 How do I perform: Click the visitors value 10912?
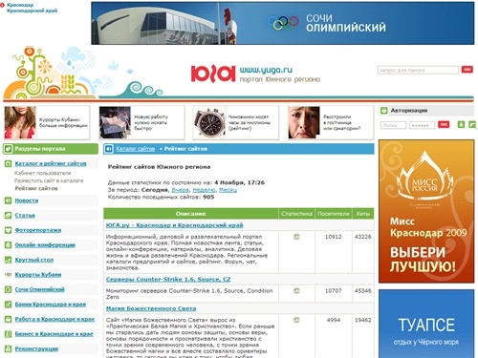[x=334, y=237]
